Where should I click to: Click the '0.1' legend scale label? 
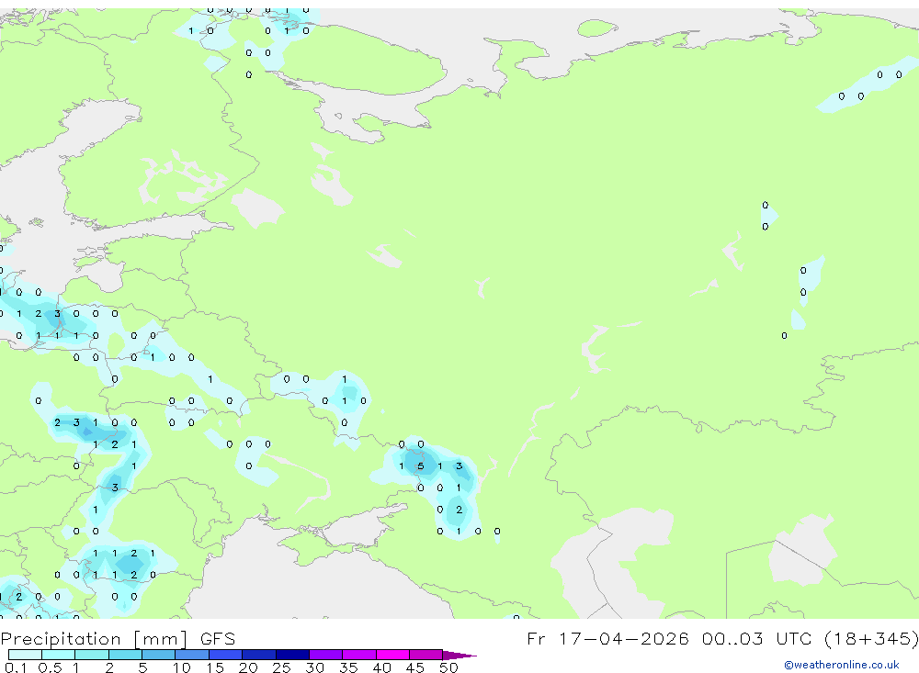(16, 667)
